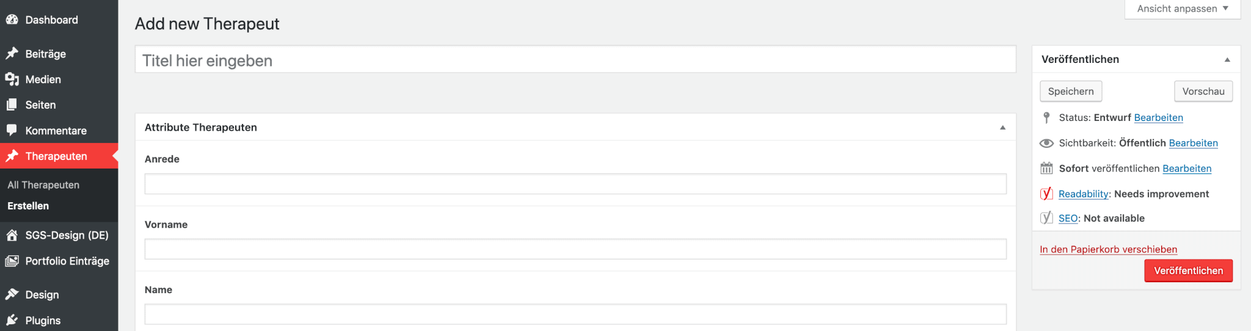Open the Ansicht anpassen dropdown
1251x331 pixels.
1183,9
